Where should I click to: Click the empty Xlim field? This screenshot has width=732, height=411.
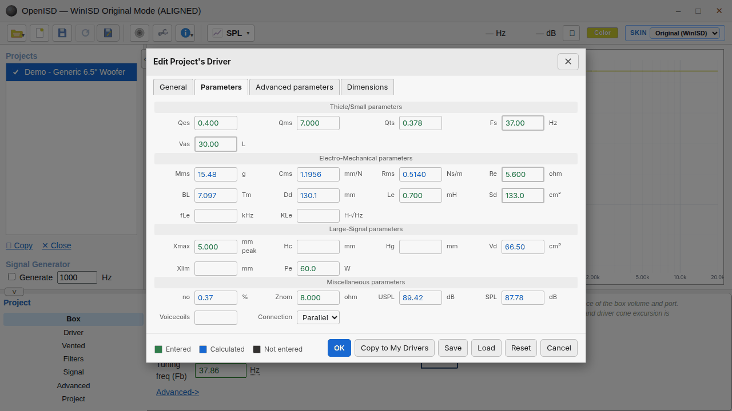216,268
